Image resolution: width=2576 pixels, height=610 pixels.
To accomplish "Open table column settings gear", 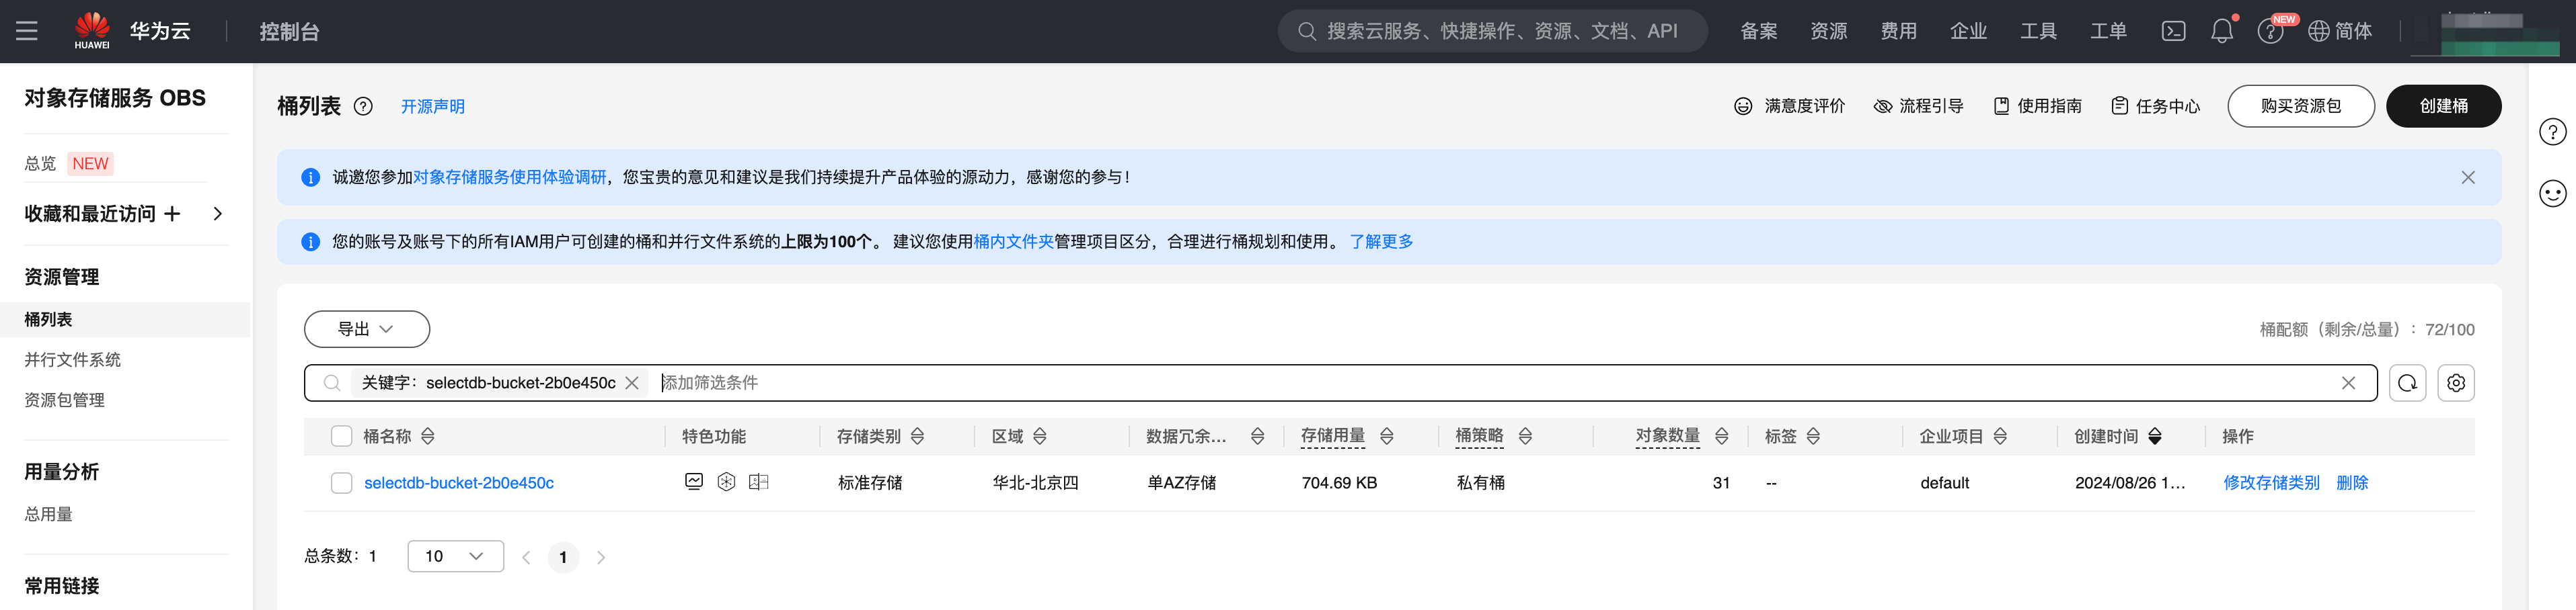I will coord(2456,384).
